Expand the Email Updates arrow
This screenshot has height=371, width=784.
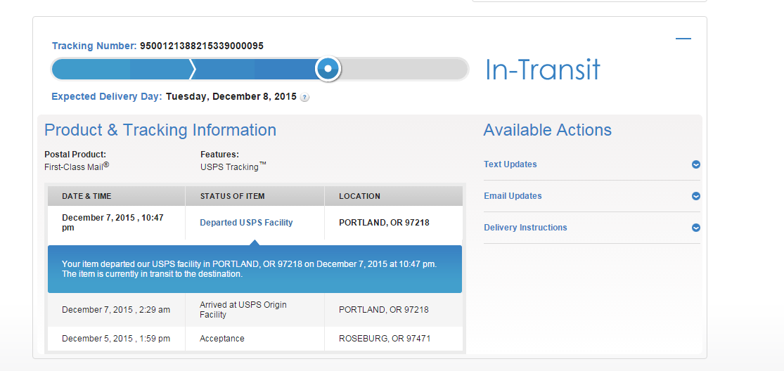pos(695,196)
